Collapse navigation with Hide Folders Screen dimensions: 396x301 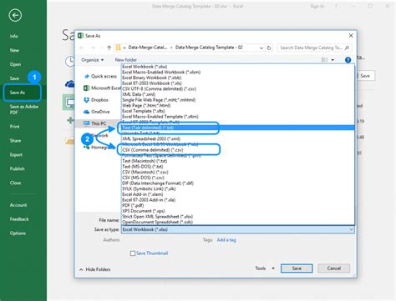[95, 269]
